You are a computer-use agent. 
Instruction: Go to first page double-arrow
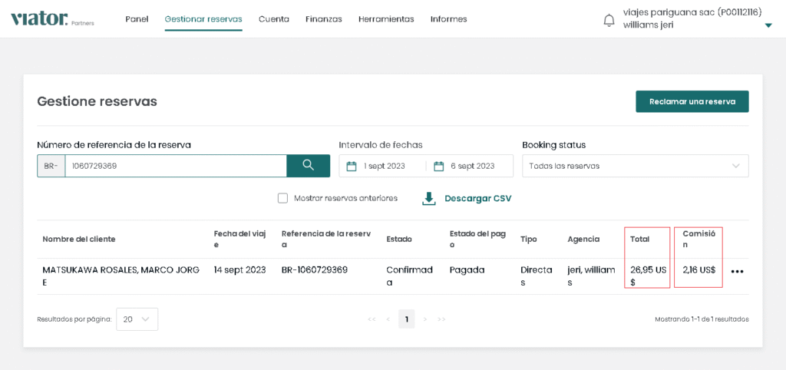(x=372, y=319)
